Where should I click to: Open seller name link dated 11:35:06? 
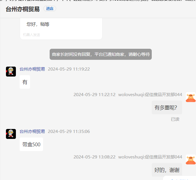[x=32, y=132]
